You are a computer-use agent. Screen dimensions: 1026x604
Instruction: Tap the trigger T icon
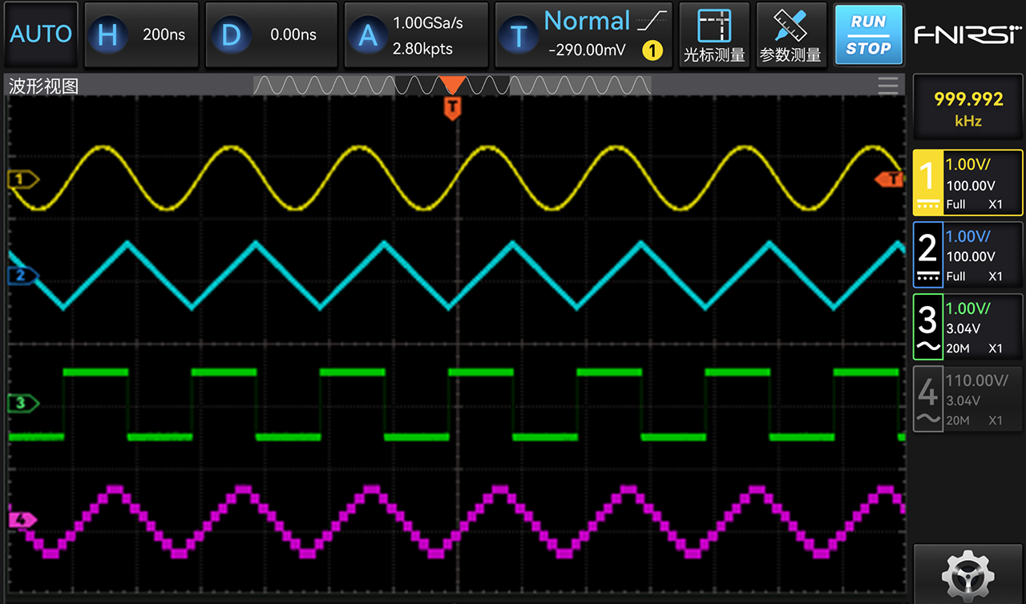pos(519,36)
